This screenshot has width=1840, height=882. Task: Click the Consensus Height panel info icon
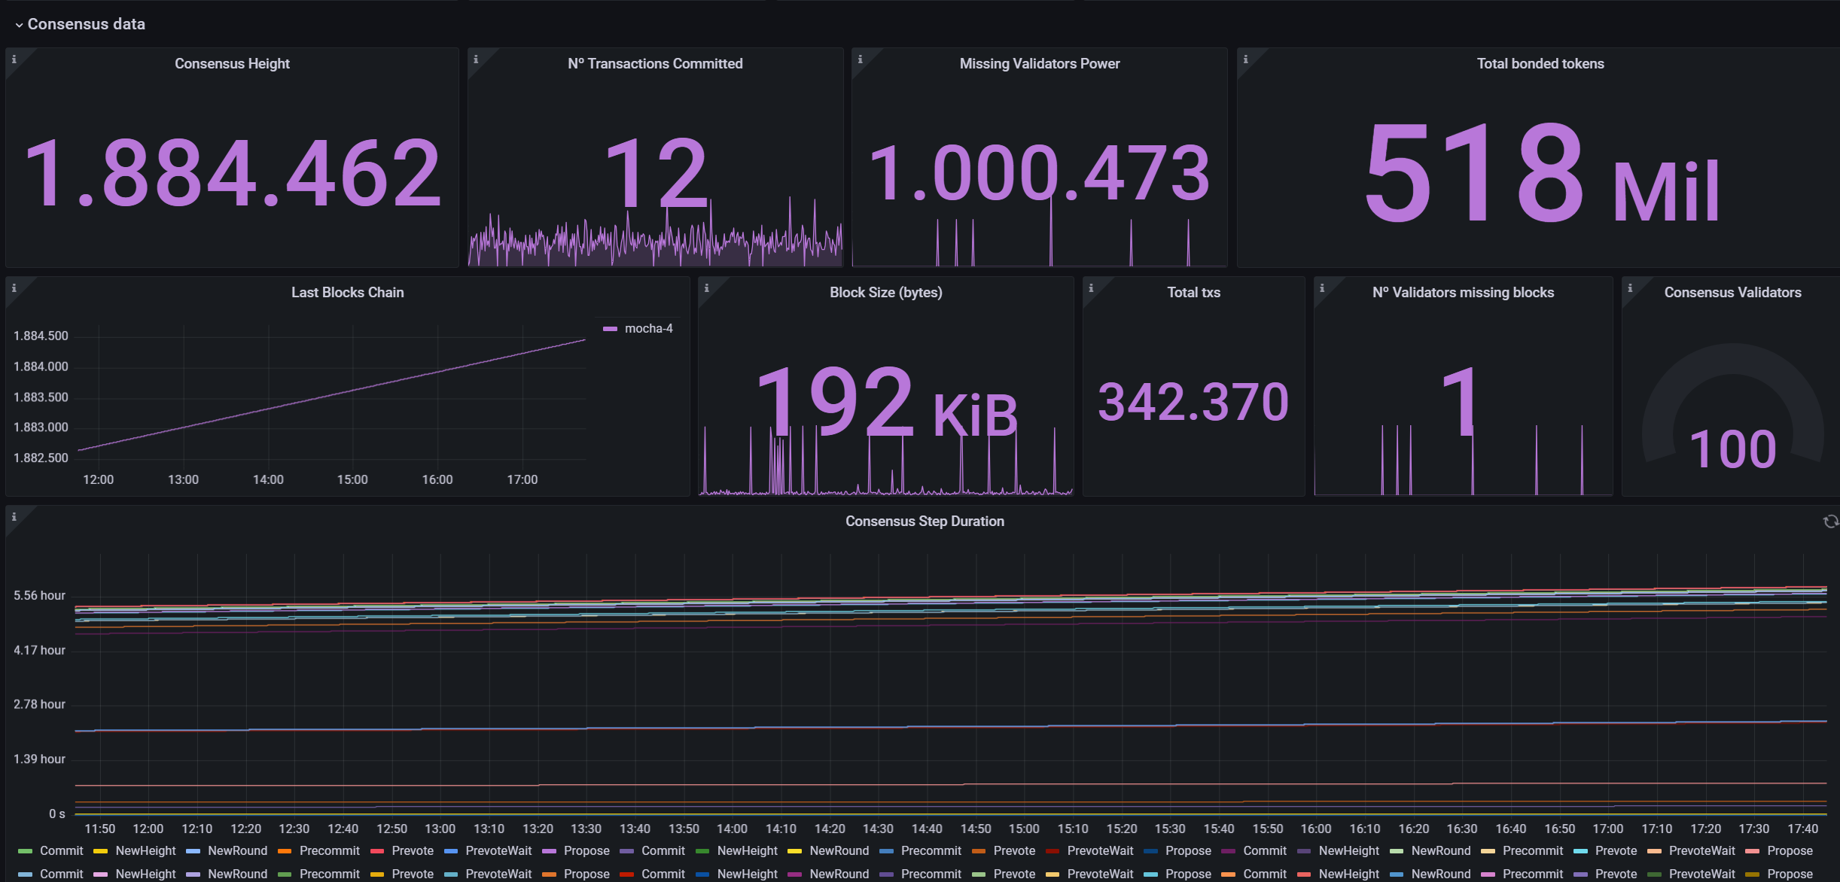click(x=14, y=59)
